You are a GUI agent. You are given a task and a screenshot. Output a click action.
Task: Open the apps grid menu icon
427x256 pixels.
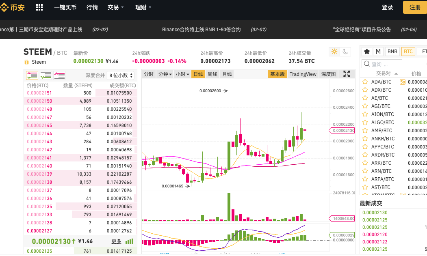[39, 7]
